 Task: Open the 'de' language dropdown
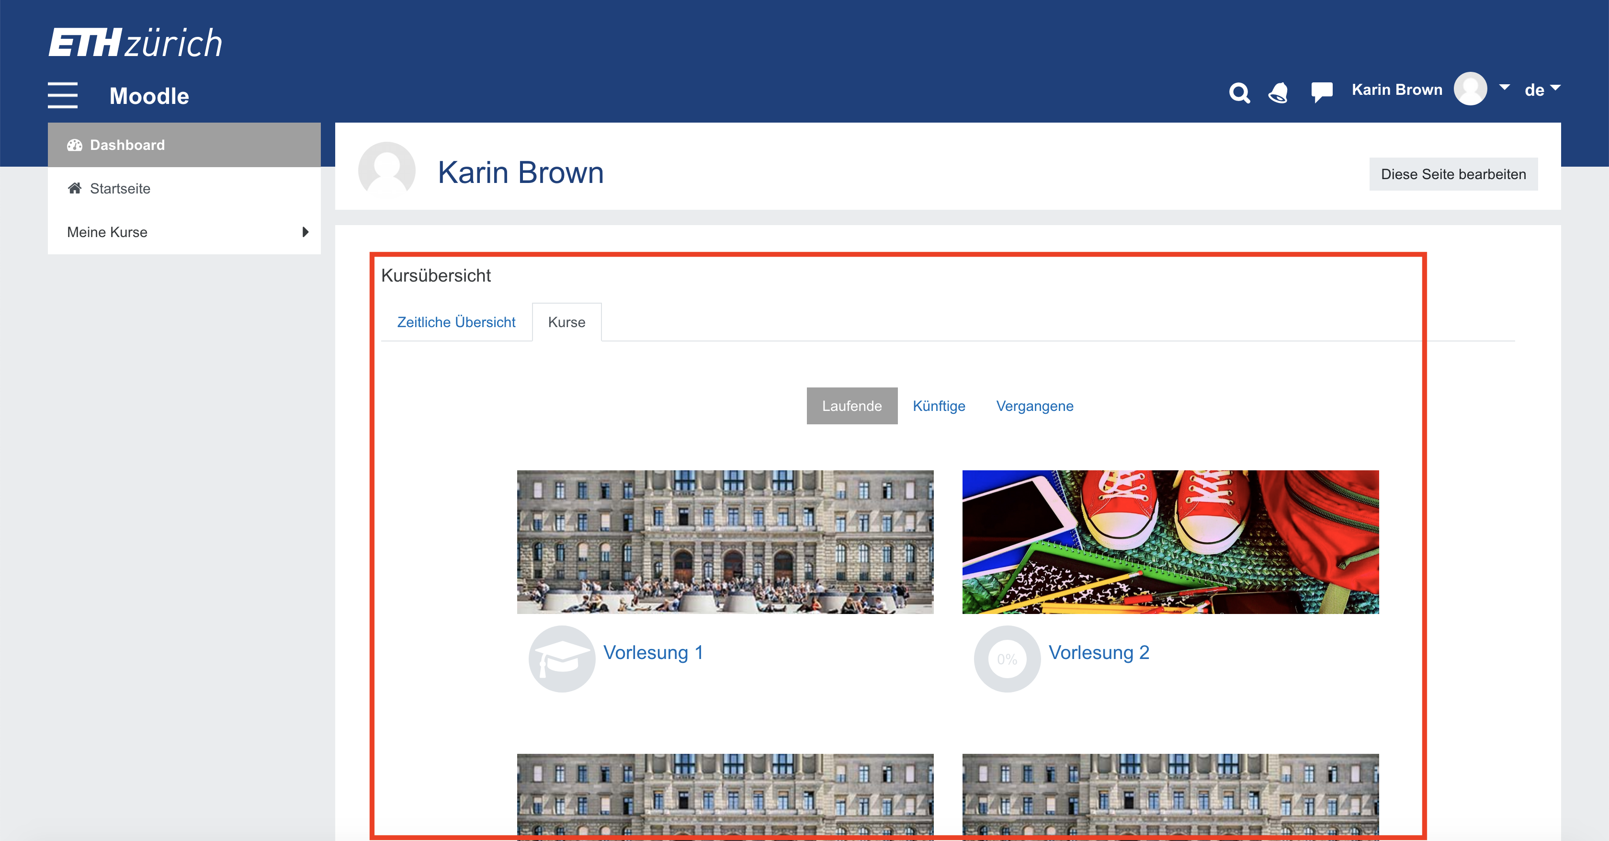click(x=1542, y=90)
